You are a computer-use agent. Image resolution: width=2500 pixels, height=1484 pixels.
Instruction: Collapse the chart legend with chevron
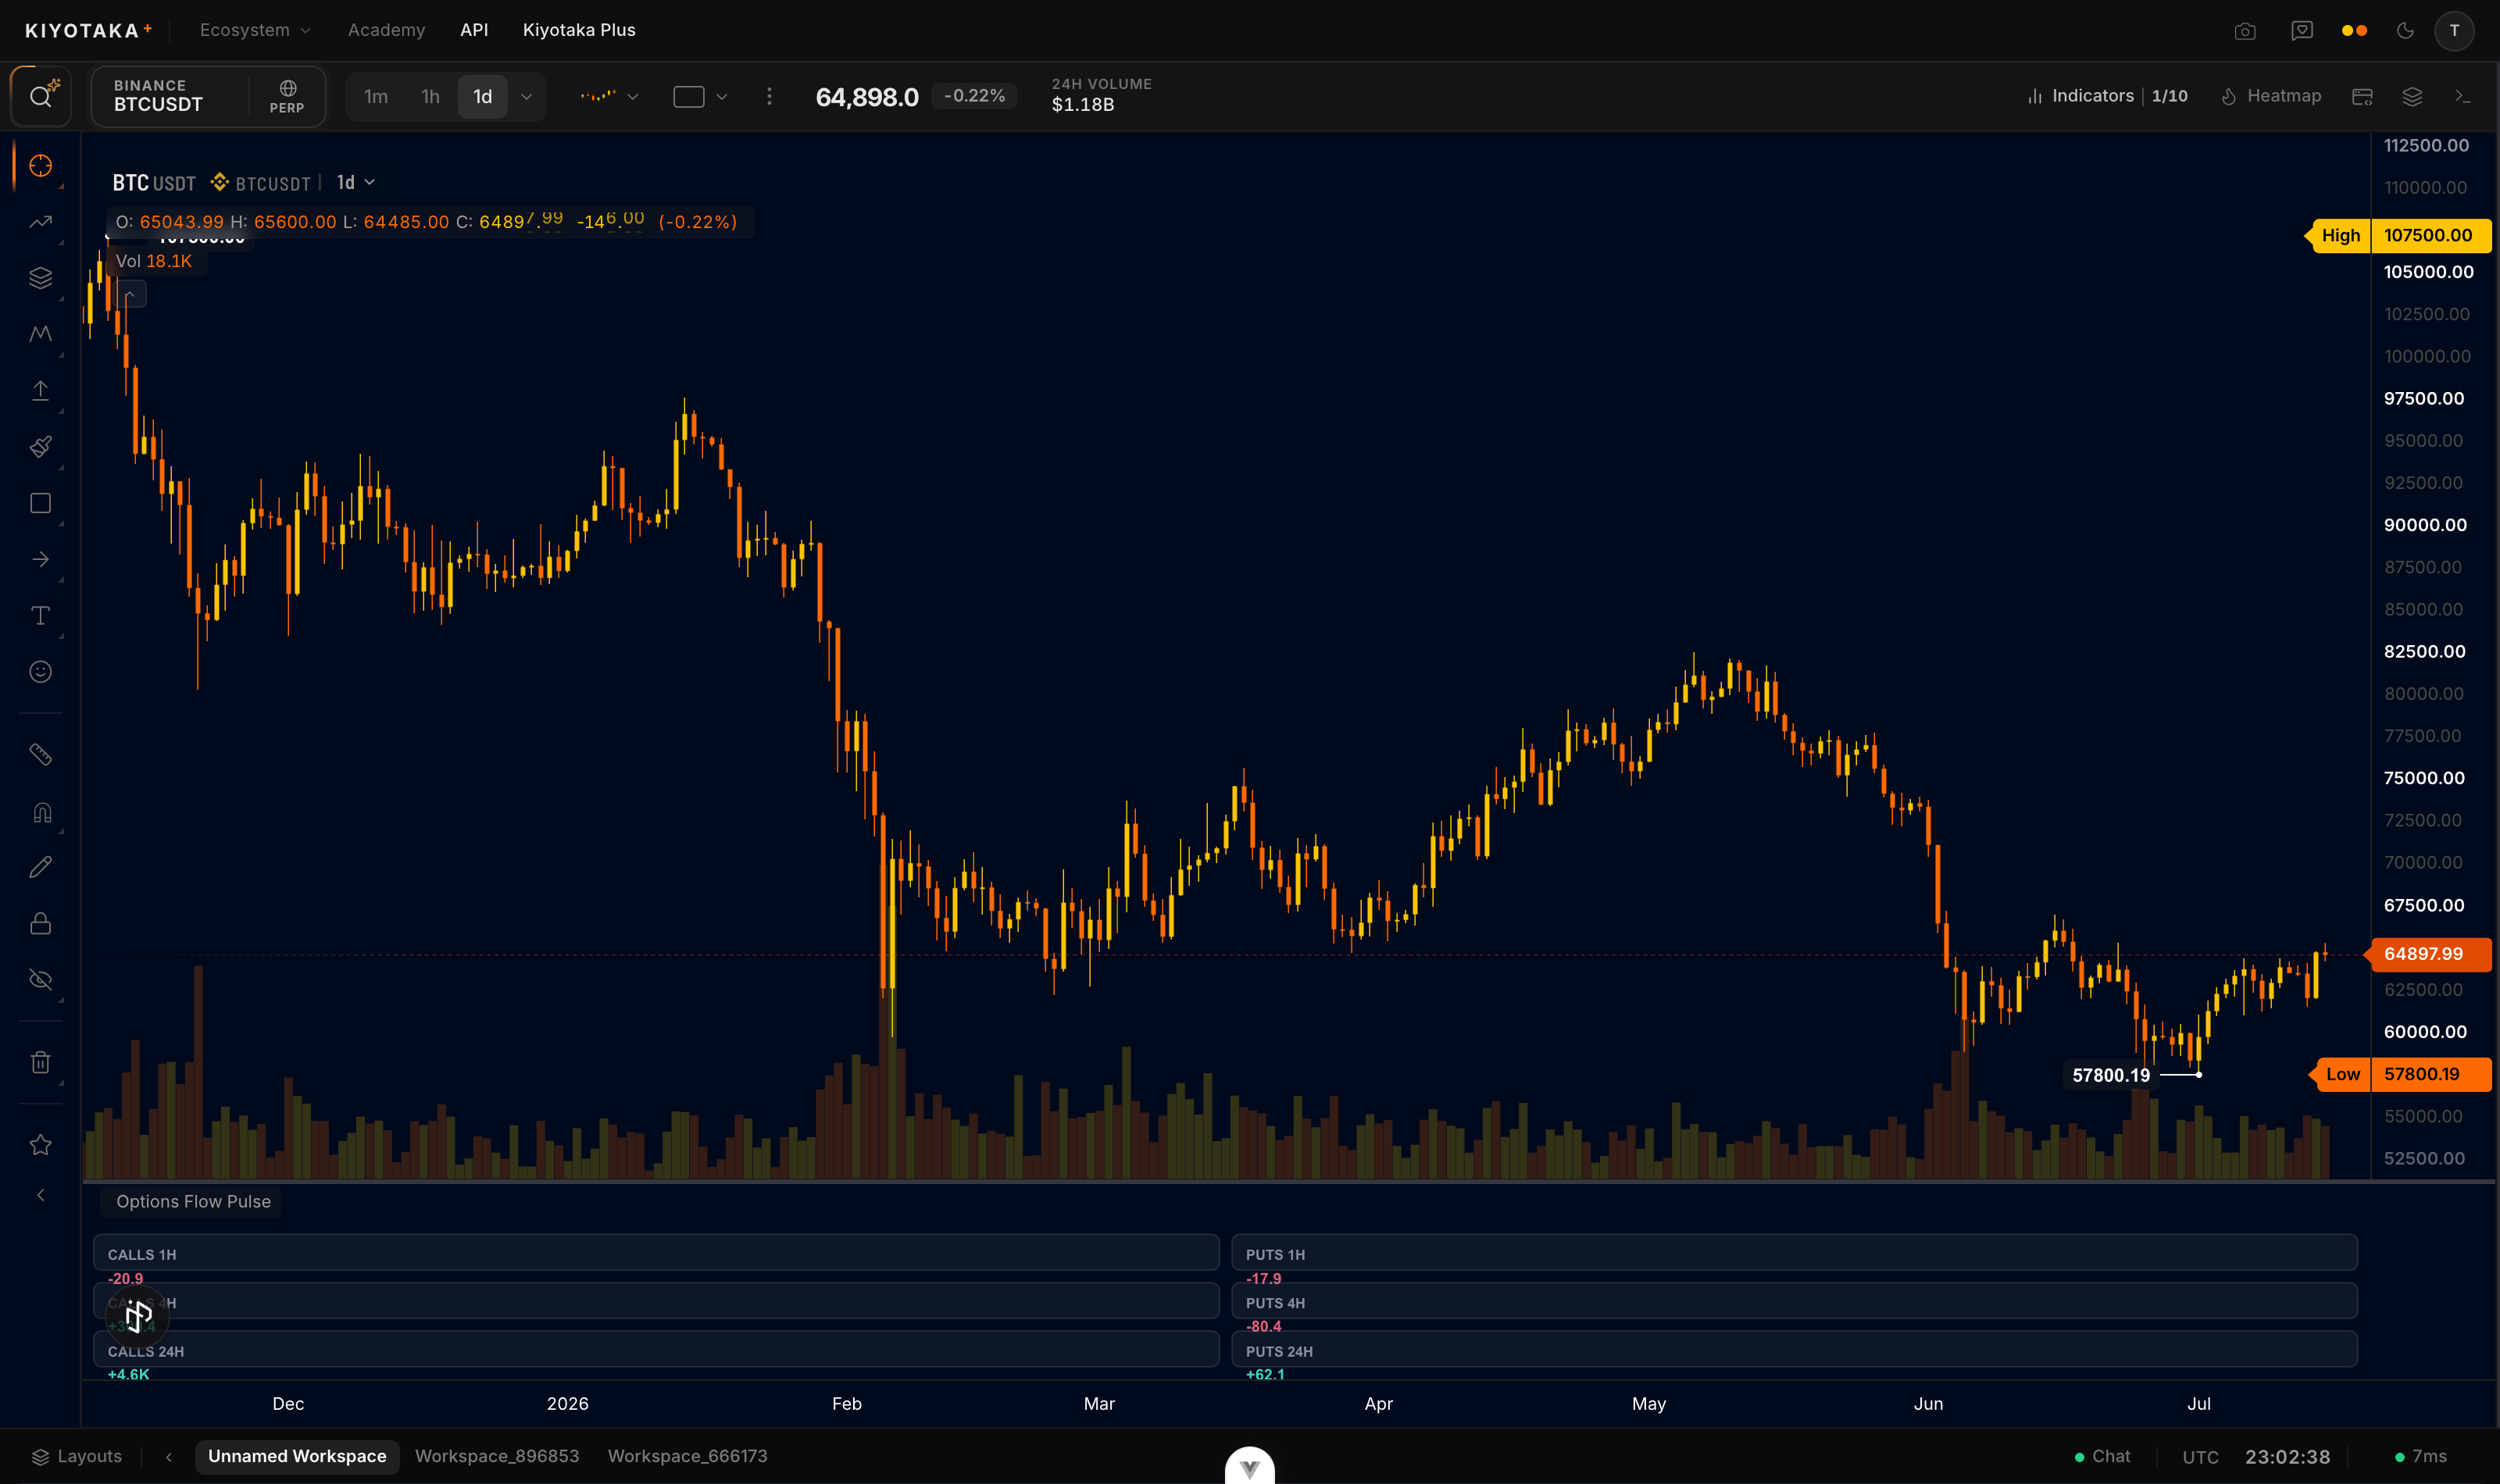(x=130, y=294)
